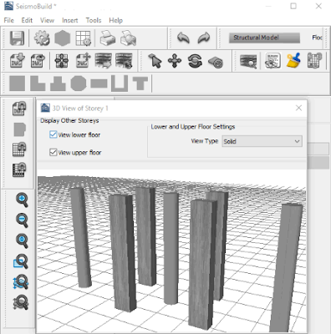The width and height of the screenshot is (331, 334).
Task: Open the Print Preview icon with magnifier
Action: point(129,38)
